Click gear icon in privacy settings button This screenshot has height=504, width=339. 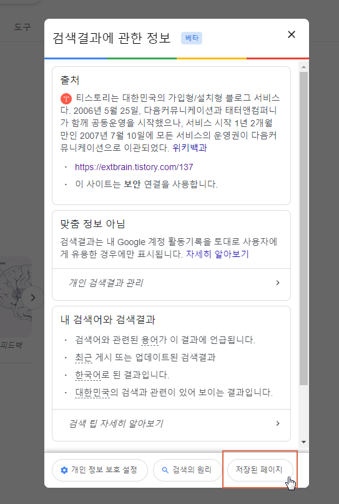click(x=64, y=470)
